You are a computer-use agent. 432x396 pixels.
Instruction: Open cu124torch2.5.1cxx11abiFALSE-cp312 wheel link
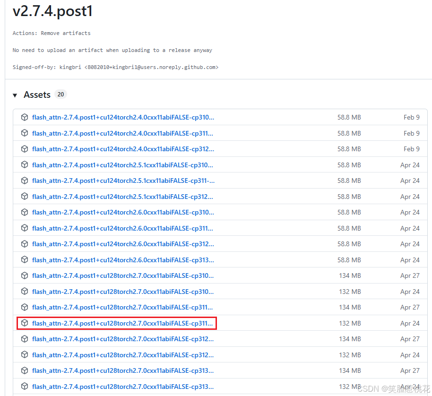click(x=122, y=197)
